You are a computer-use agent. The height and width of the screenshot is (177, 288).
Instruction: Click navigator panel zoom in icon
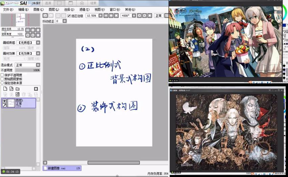click(x=33, y=30)
